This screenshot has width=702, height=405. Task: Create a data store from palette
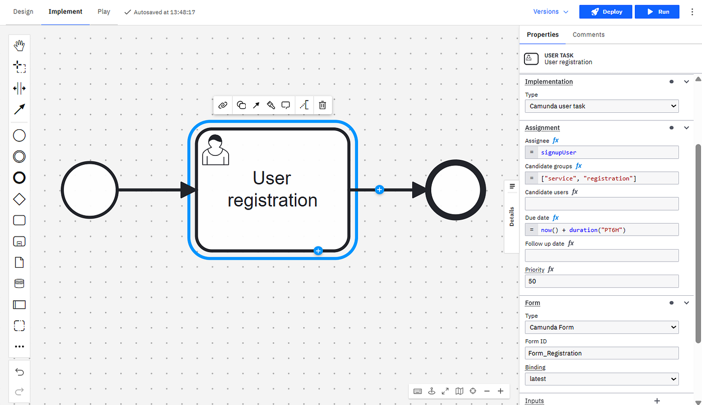pyautogui.click(x=19, y=284)
